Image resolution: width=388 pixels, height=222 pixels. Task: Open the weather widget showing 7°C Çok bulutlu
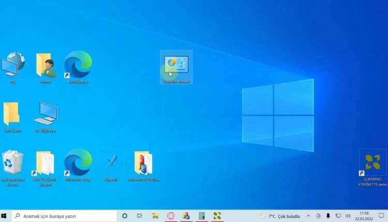pyautogui.click(x=280, y=216)
